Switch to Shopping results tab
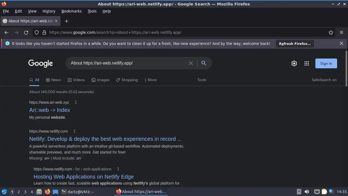This screenshot has width=348, height=196. 127,80
